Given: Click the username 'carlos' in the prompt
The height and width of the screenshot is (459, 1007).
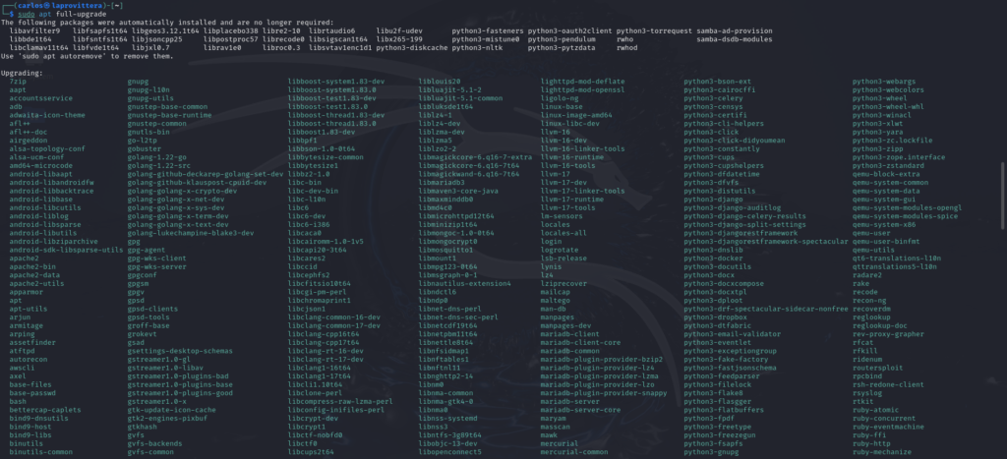Looking at the screenshot, I should pyautogui.click(x=27, y=5).
